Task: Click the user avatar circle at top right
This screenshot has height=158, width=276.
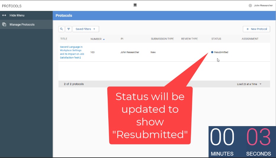Action: click(250, 5)
